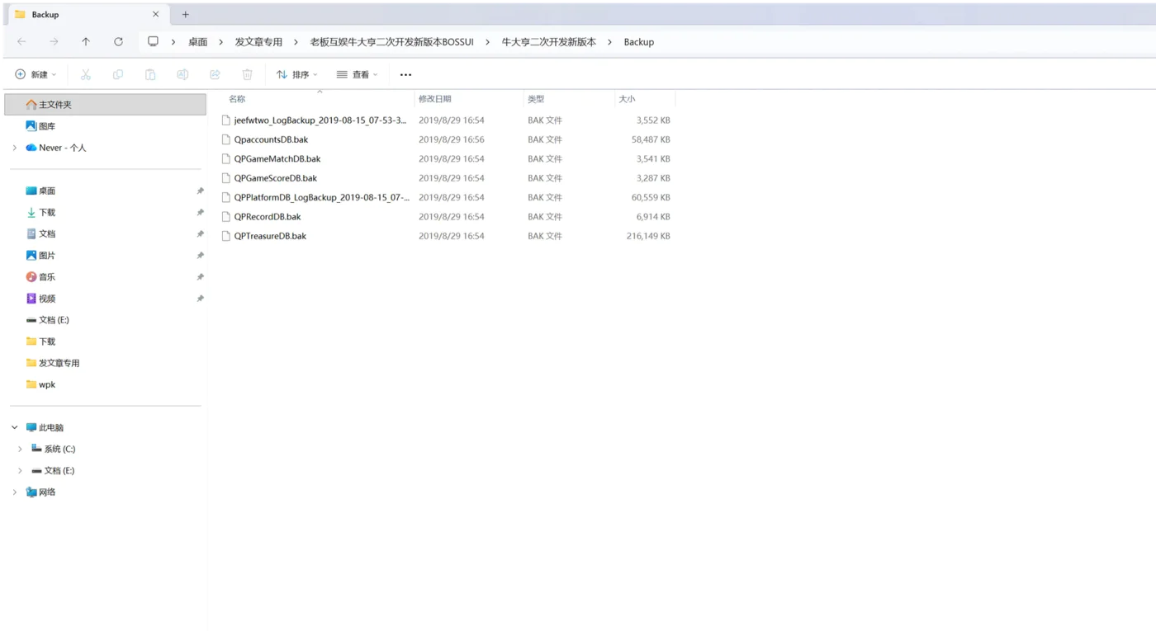The height and width of the screenshot is (631, 1156).
Task: Sort files by 大小 column header
Action: (645, 99)
